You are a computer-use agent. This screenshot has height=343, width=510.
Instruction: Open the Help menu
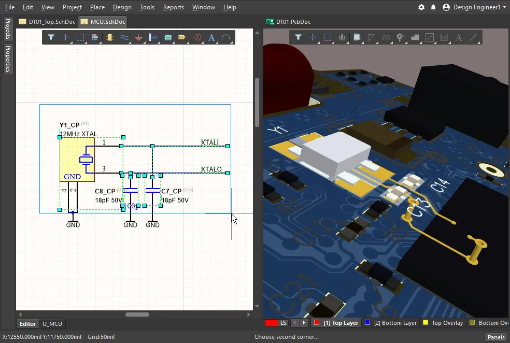coord(230,7)
